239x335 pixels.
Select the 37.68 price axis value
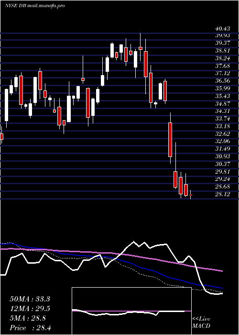click(x=222, y=66)
